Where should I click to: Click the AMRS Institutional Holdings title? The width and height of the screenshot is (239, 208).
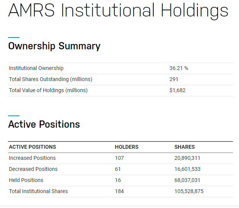pos(118,11)
